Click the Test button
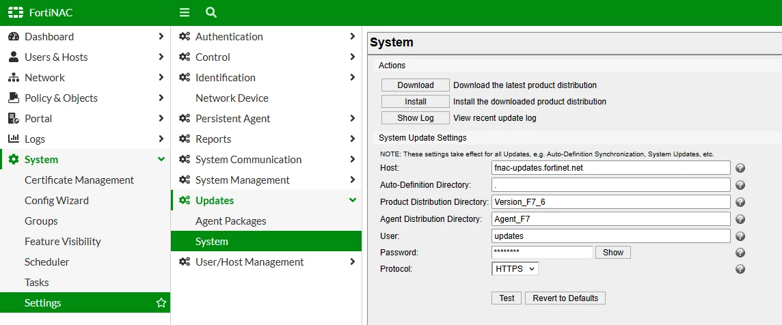The height and width of the screenshot is (325, 782). (x=507, y=298)
